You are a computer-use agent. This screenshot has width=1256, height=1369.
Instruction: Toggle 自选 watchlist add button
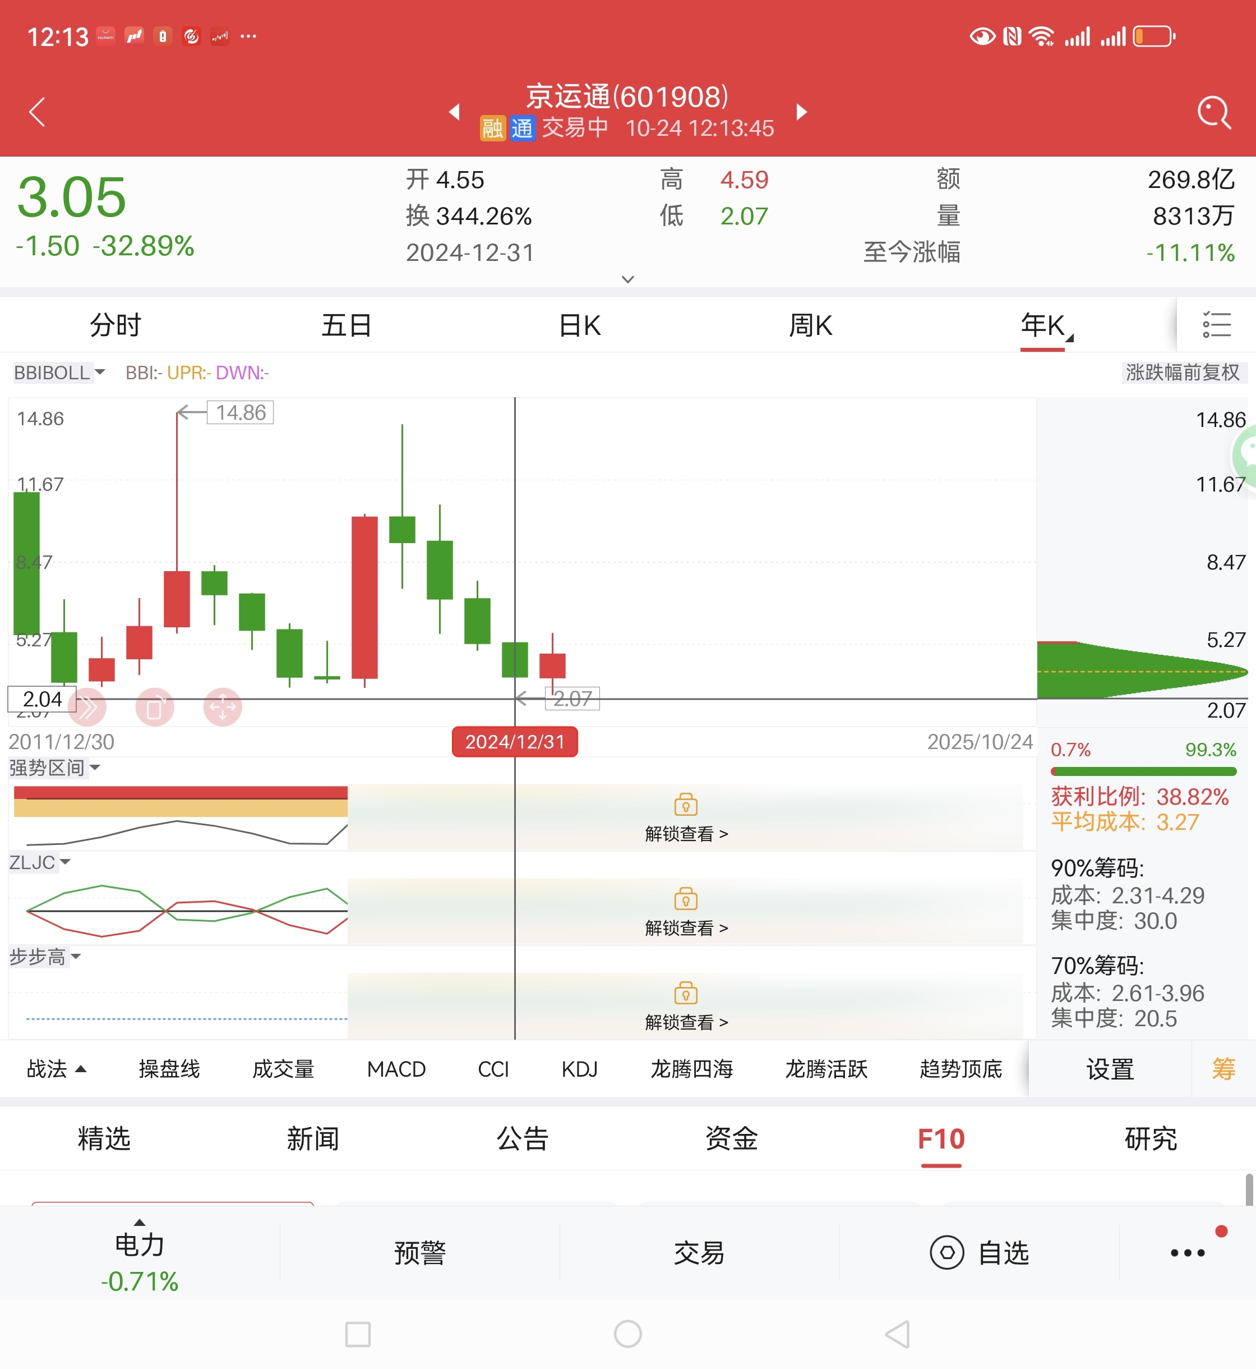(978, 1252)
